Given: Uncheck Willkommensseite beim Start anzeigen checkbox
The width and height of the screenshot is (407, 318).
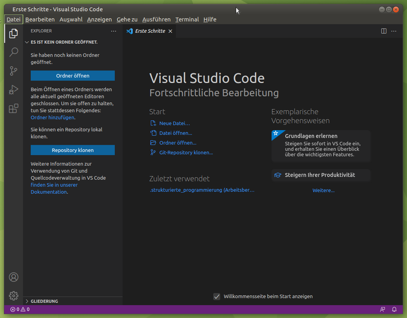Looking at the screenshot, I should 217,297.
